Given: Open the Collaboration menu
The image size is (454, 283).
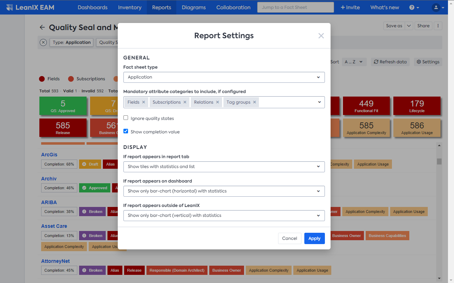Looking at the screenshot, I should tap(233, 7).
